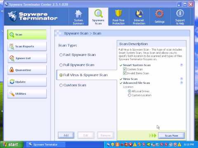Screen dimensions: 198x148
Task: Click the Scan Description heading
Action: click(133, 44)
